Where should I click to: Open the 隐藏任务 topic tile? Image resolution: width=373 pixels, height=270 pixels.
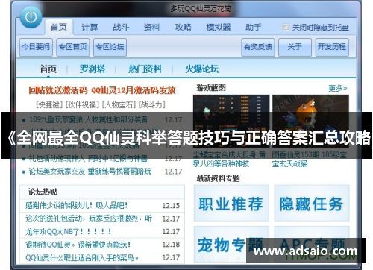(x=312, y=203)
